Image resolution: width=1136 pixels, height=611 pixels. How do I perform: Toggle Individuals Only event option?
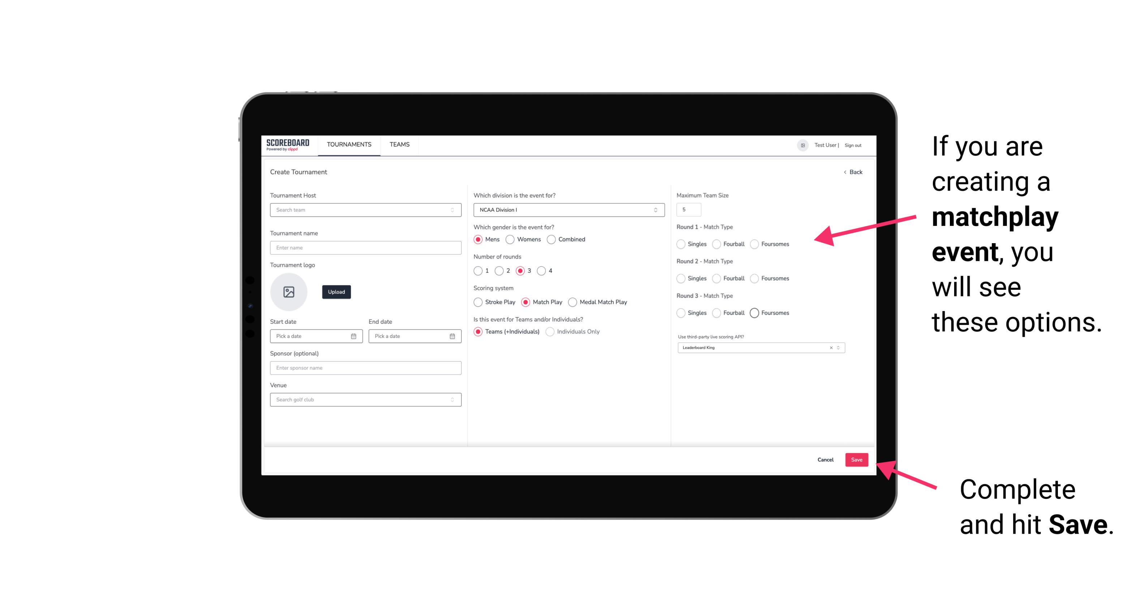click(x=550, y=332)
